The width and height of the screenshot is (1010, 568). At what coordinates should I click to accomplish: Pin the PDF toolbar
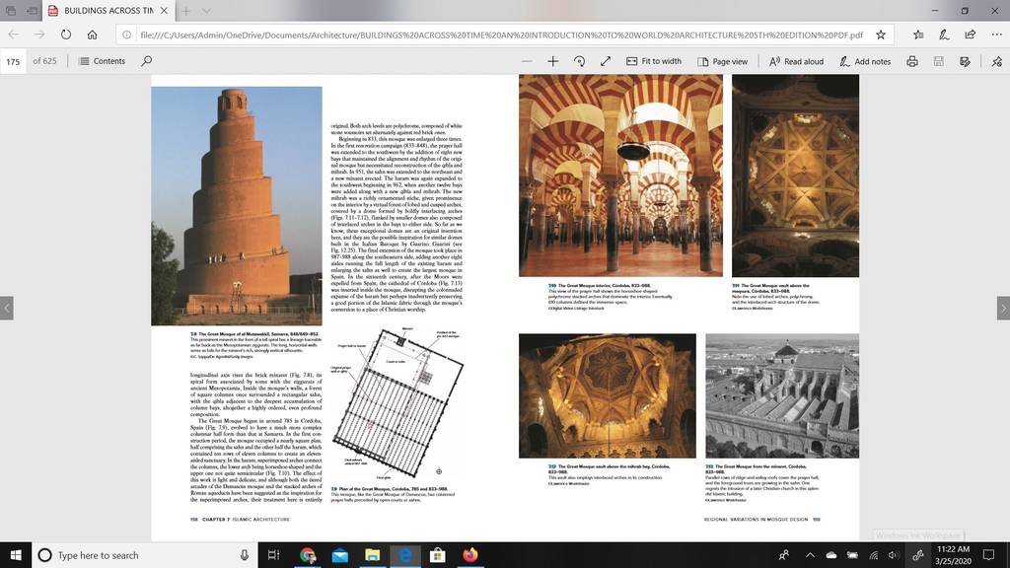(996, 61)
